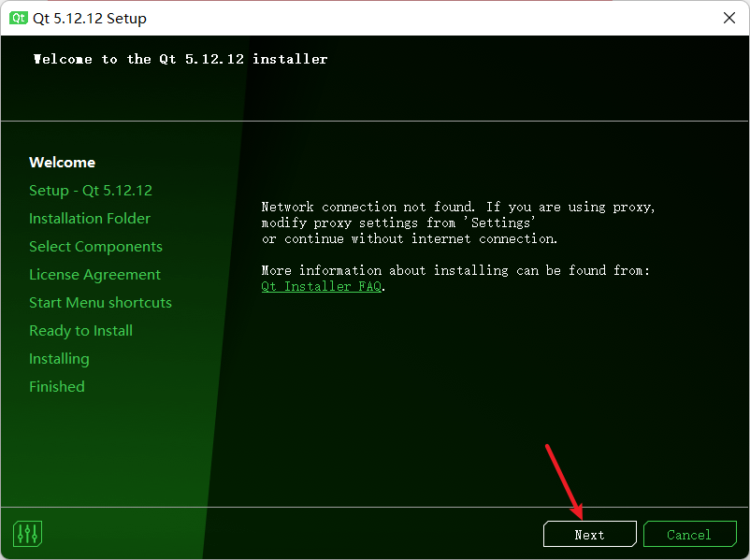The height and width of the screenshot is (560, 750).
Task: Select the Installing step
Action: click(59, 359)
